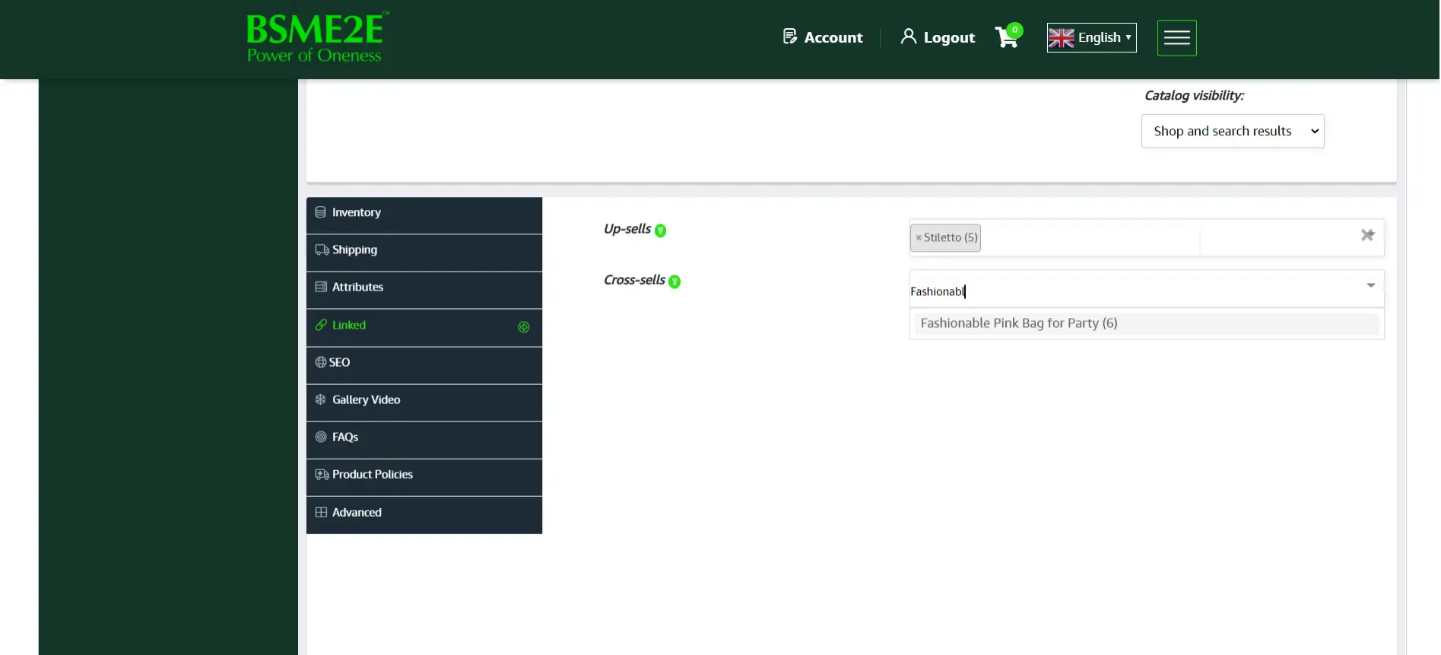Open the English language dropdown
The image size is (1441, 655).
pyautogui.click(x=1091, y=37)
